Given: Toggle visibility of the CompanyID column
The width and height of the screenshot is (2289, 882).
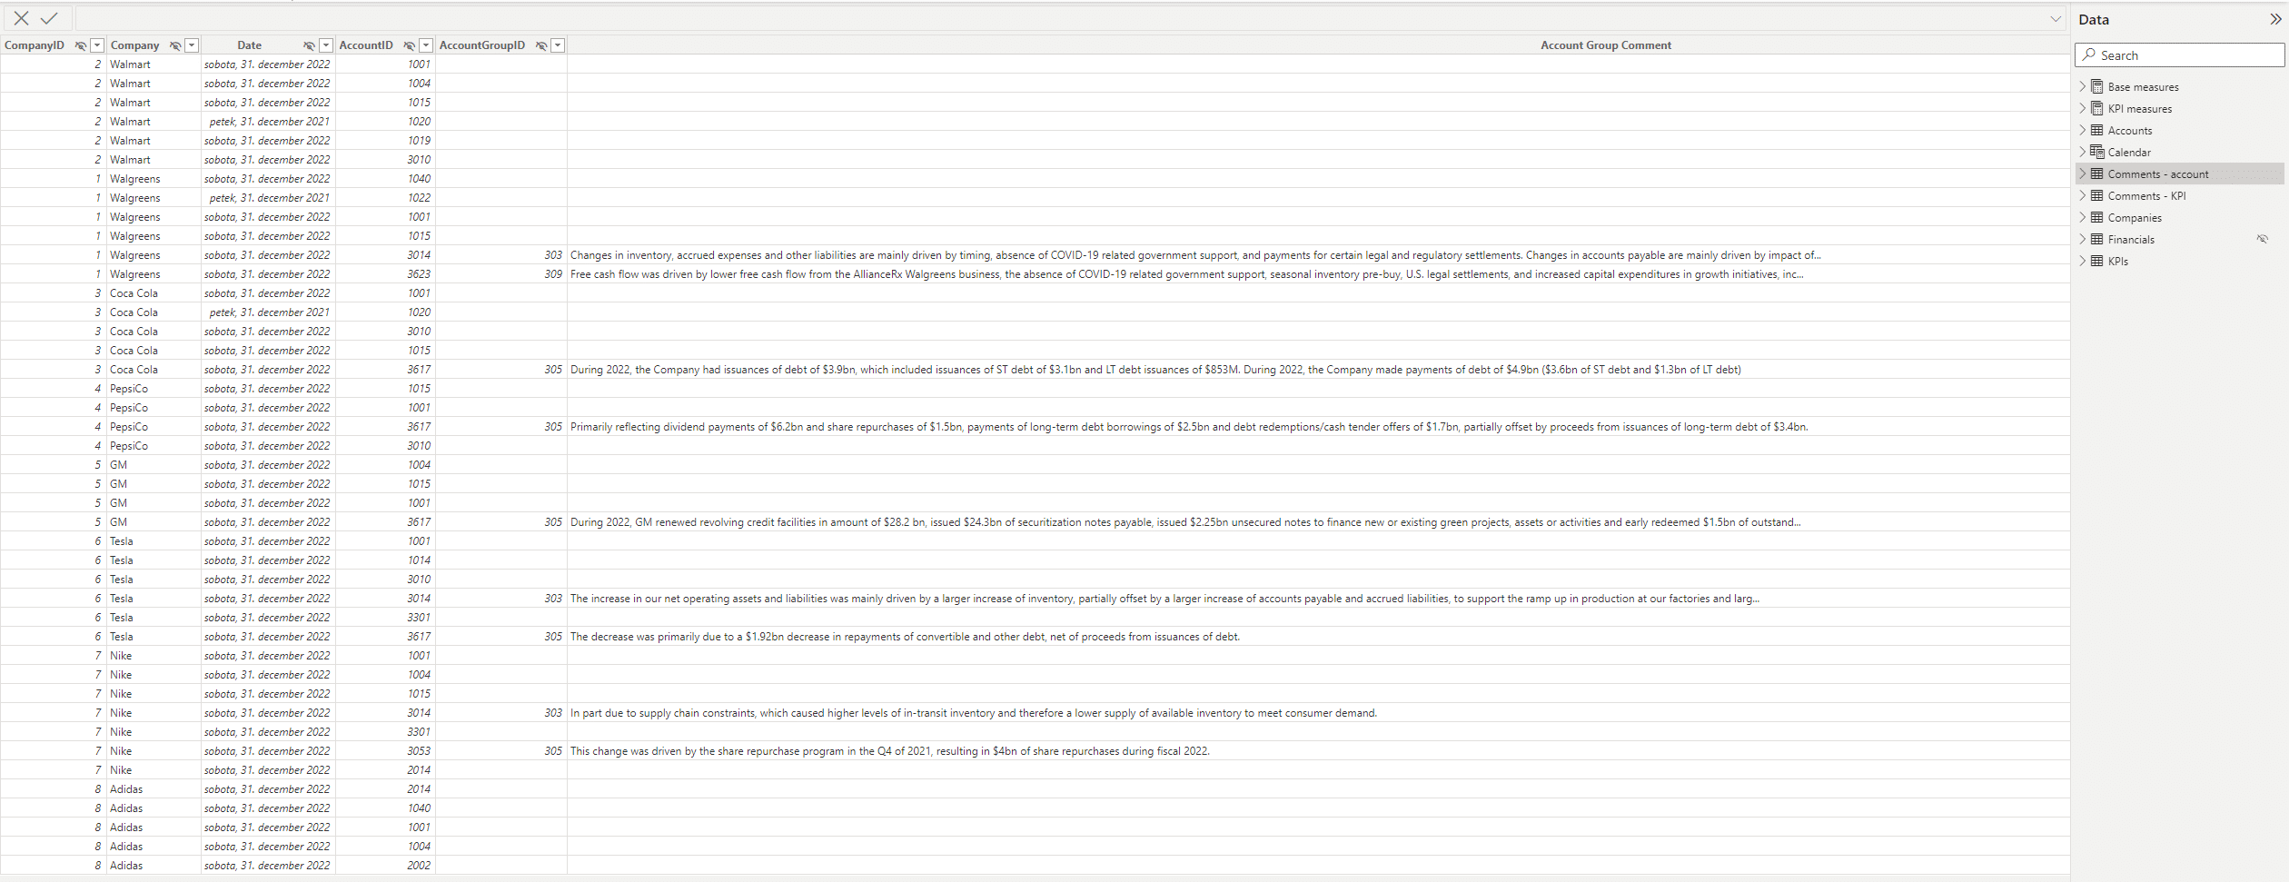Looking at the screenshot, I should click(x=79, y=45).
